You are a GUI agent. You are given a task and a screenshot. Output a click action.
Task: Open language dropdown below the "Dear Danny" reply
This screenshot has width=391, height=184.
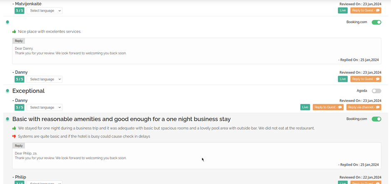[x=45, y=79]
